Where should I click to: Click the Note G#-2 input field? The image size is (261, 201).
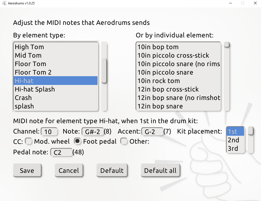coord(93,132)
